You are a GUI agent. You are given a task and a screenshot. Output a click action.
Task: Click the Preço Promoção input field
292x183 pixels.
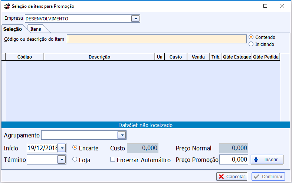tap(234, 159)
